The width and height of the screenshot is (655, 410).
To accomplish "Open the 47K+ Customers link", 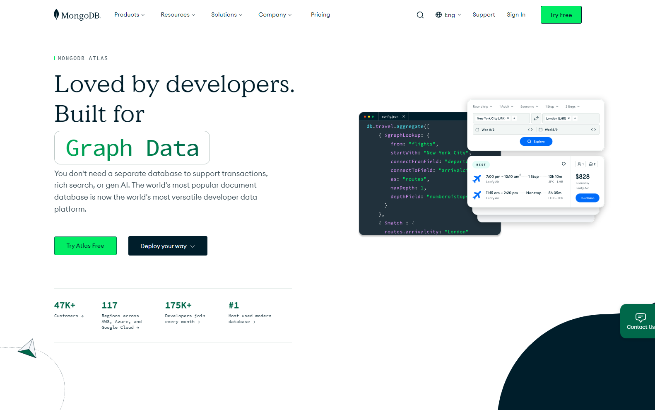I will (69, 309).
